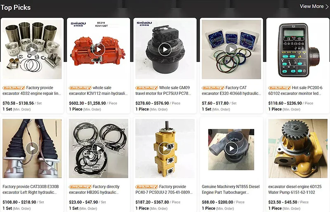Click the Main Product badge on HB20G listing
This screenshot has height=212, width=330.
[x=80, y=187]
